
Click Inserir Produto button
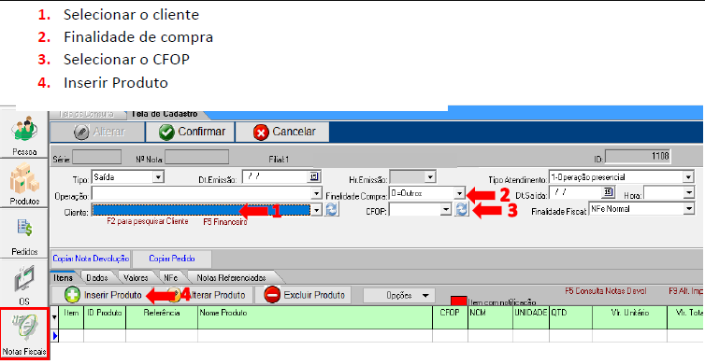coord(105,295)
